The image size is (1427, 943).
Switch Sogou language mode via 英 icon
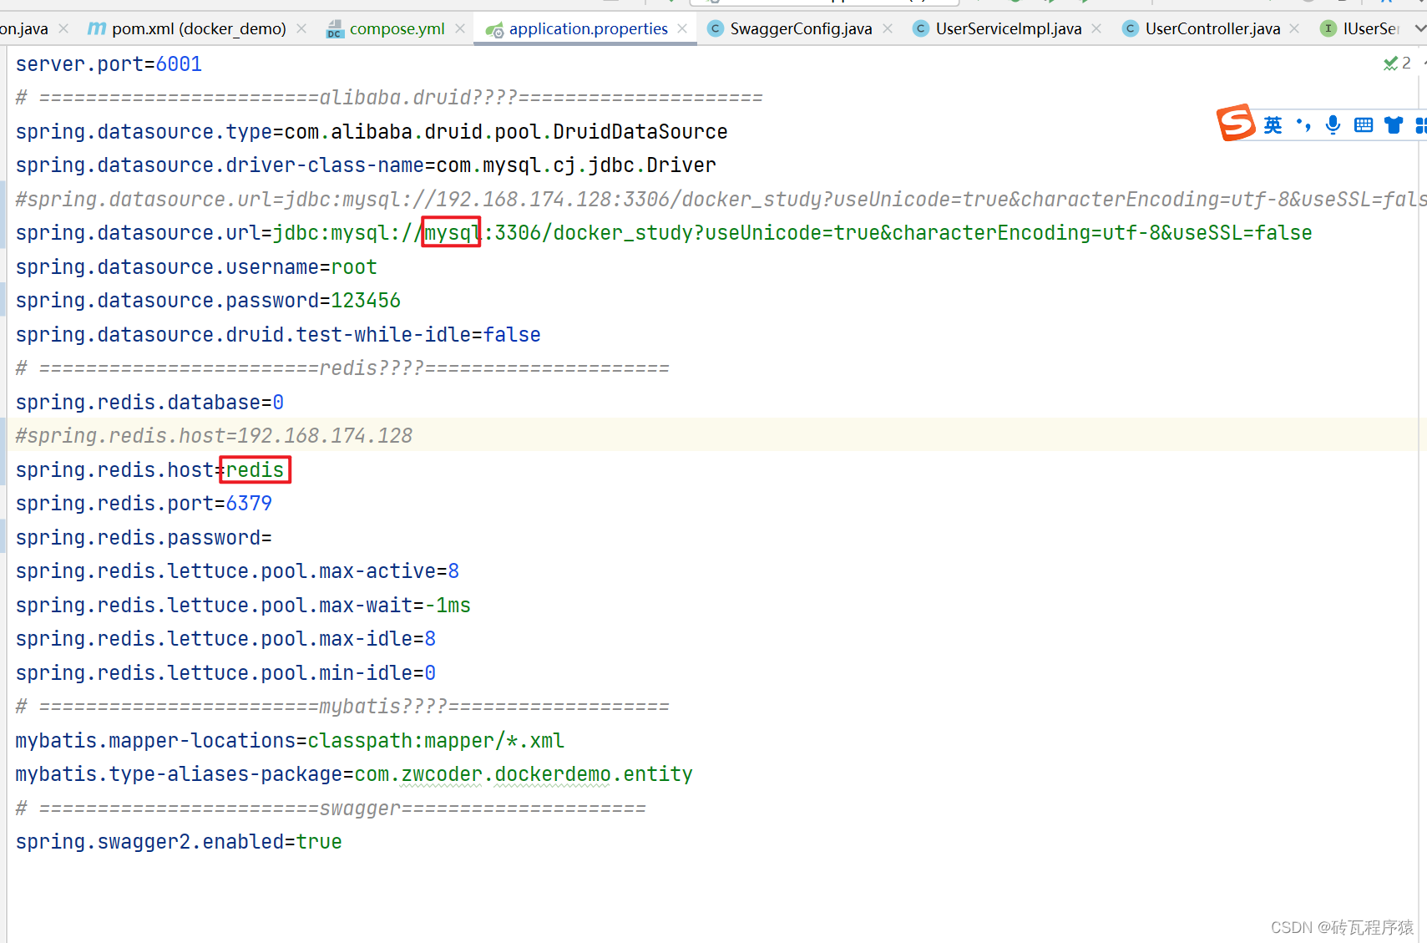click(1273, 125)
